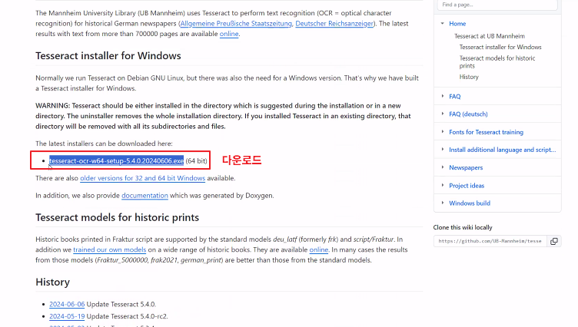Open the Project ideas wiki page
The image size is (578, 327).
click(x=467, y=186)
